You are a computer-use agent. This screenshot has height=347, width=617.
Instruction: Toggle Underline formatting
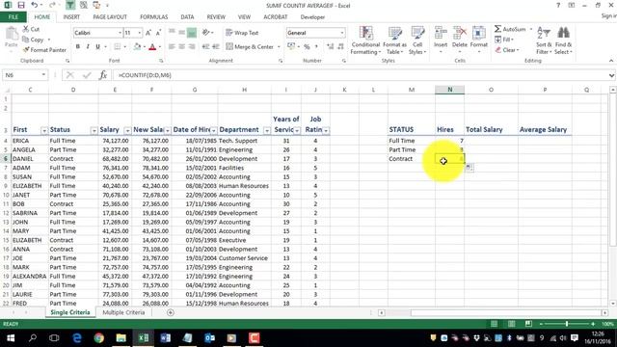(x=98, y=47)
